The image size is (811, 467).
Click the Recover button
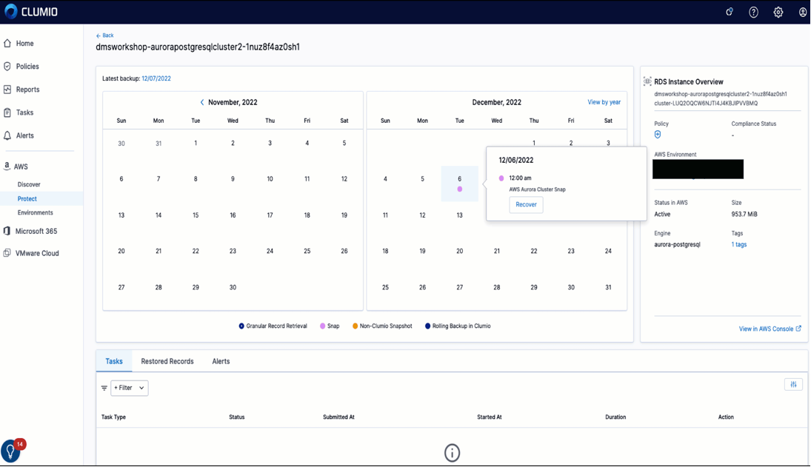pyautogui.click(x=526, y=204)
